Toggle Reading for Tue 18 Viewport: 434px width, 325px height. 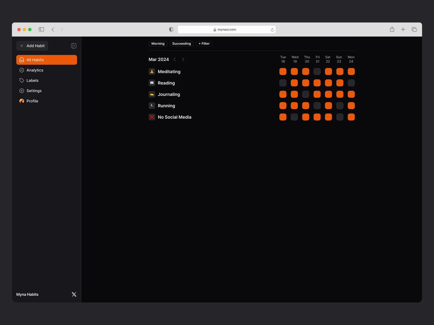point(283,83)
